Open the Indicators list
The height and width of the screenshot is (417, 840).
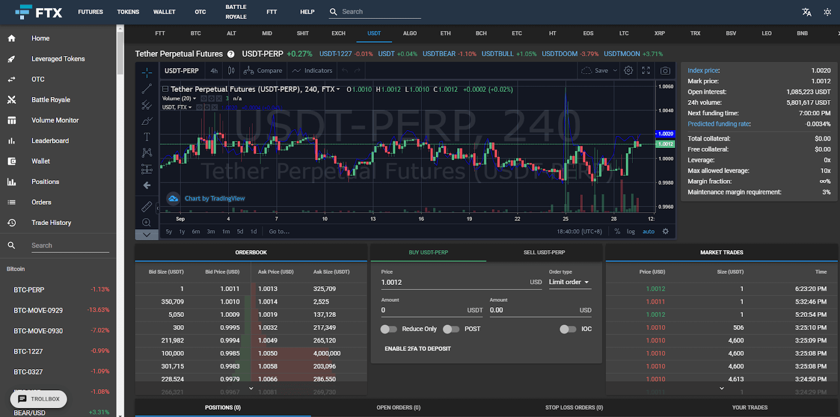pyautogui.click(x=312, y=71)
